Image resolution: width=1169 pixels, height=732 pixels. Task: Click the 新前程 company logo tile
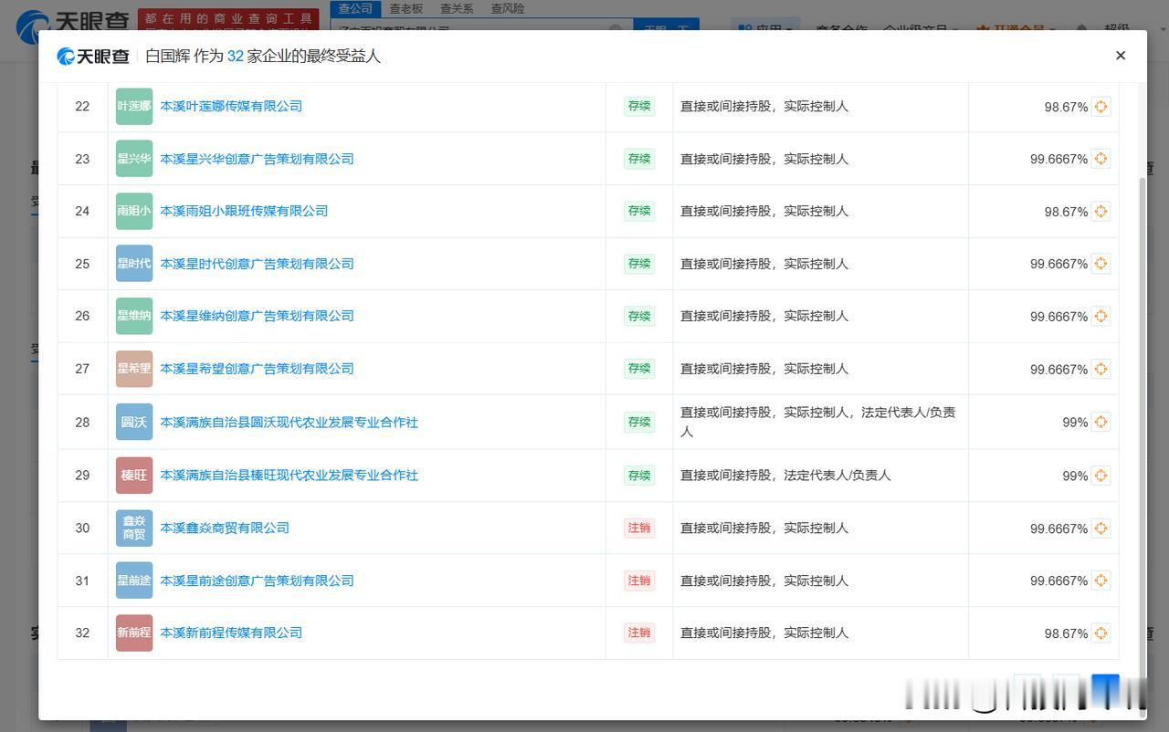click(134, 633)
